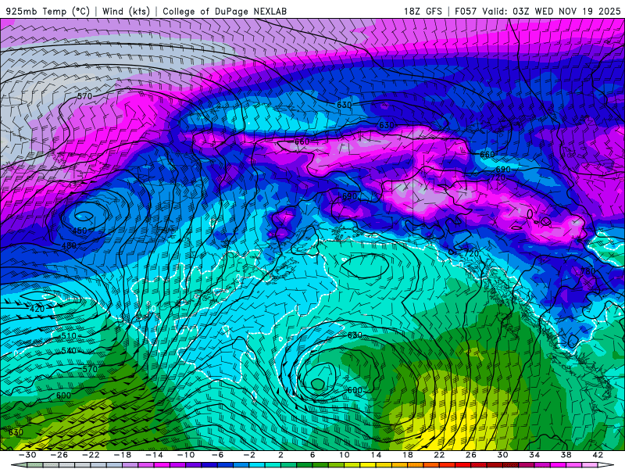This screenshot has width=625, height=469.
Task: Select the 14 color scale value
Action: [376, 455]
